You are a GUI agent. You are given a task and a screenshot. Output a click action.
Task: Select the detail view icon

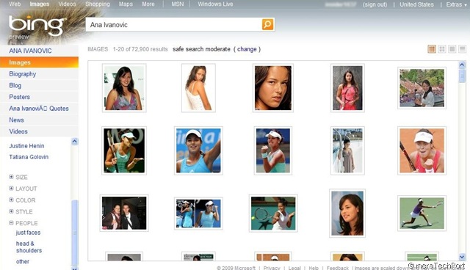point(462,49)
